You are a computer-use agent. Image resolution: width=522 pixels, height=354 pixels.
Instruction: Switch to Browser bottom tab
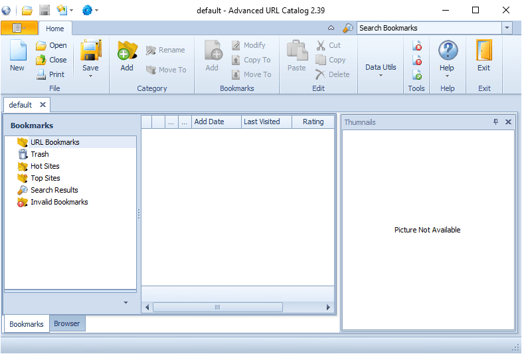click(x=67, y=323)
